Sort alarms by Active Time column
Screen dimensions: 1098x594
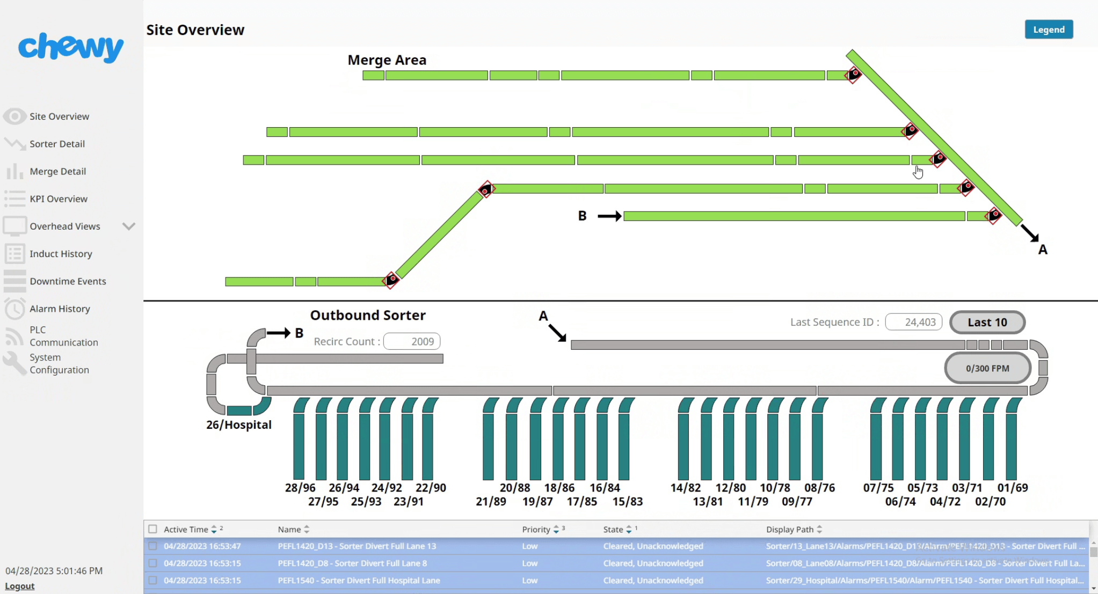(186, 529)
